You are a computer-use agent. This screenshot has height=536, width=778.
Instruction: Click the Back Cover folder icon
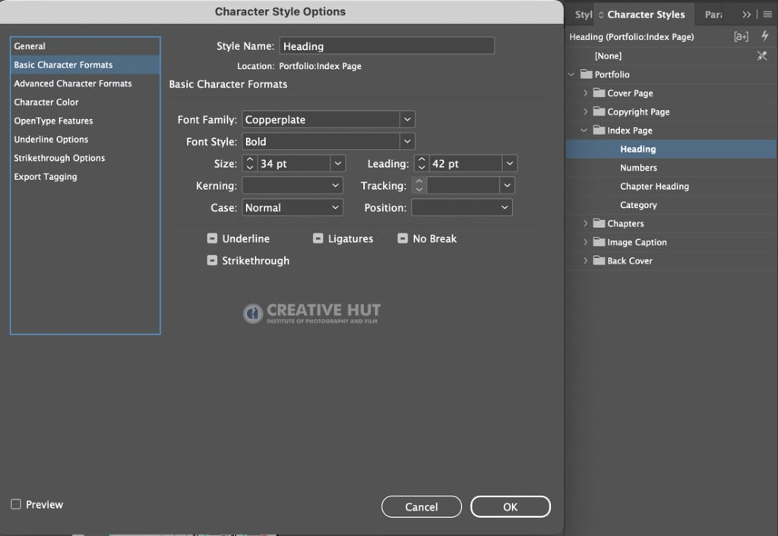click(x=599, y=260)
